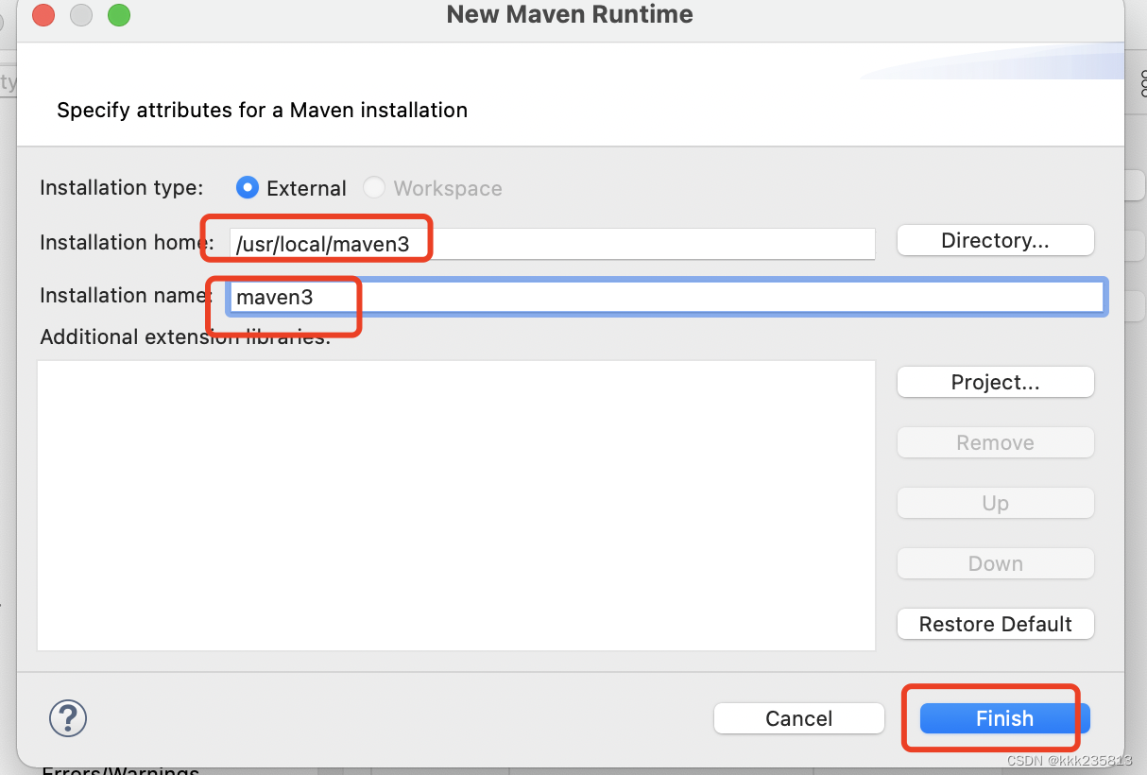Click the Down button
Screen dimensions: 1147x775
tap(995, 563)
